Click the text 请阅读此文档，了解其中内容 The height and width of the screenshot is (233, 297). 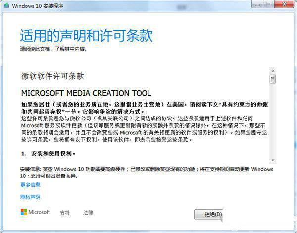click(x=53, y=49)
